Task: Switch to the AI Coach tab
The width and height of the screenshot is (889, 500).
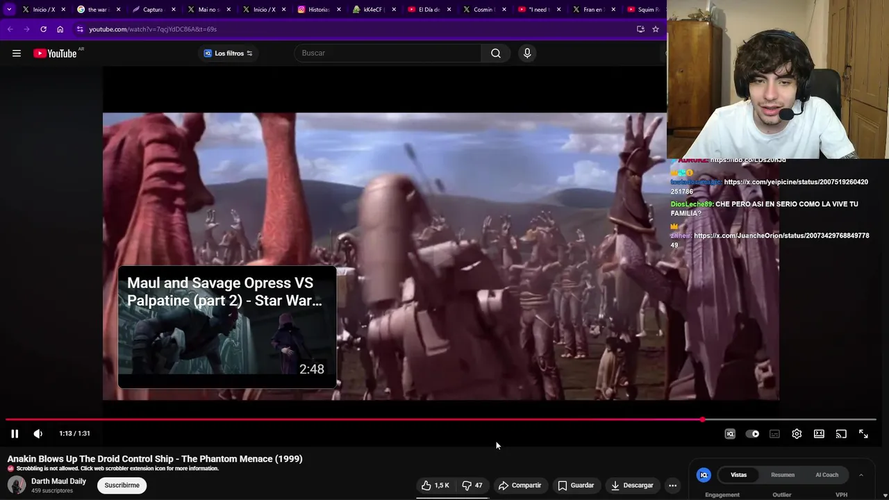Action: click(826, 475)
